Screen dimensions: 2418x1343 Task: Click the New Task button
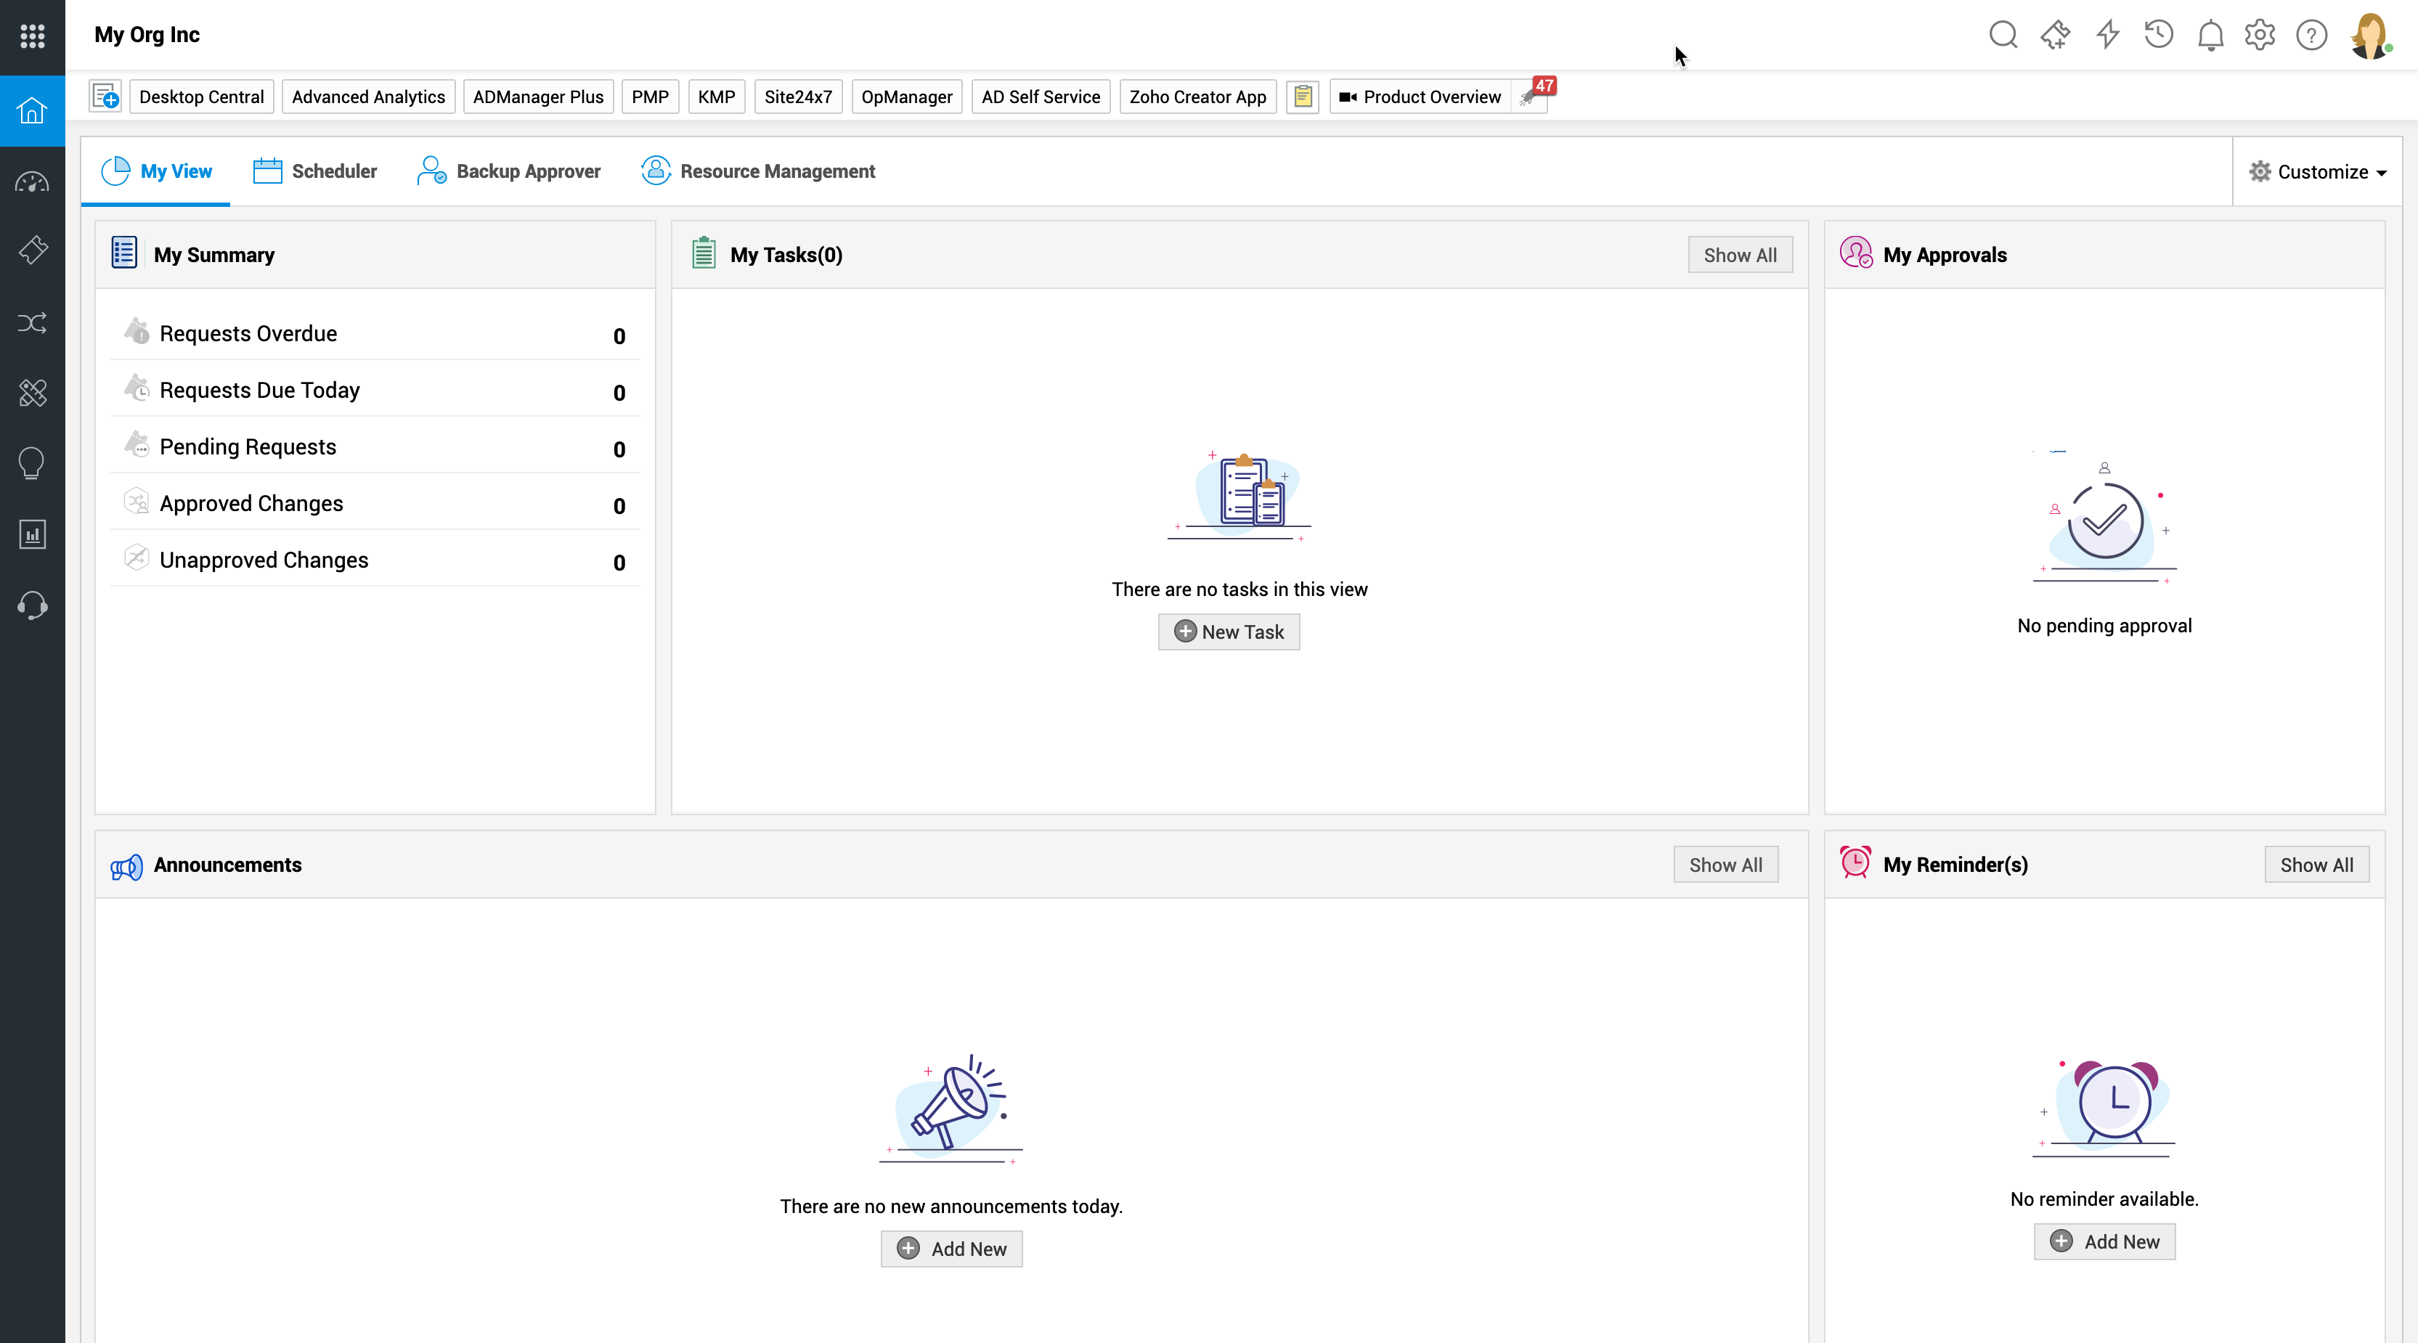coord(1229,632)
